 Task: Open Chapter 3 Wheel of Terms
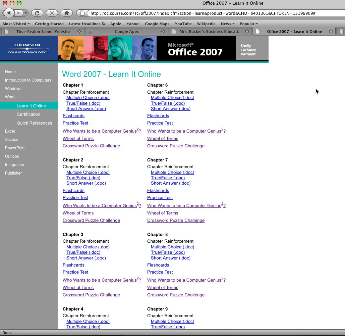pos(78,288)
